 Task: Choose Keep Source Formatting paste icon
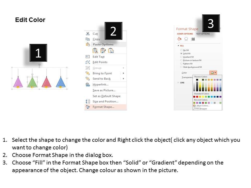click(x=95, y=50)
